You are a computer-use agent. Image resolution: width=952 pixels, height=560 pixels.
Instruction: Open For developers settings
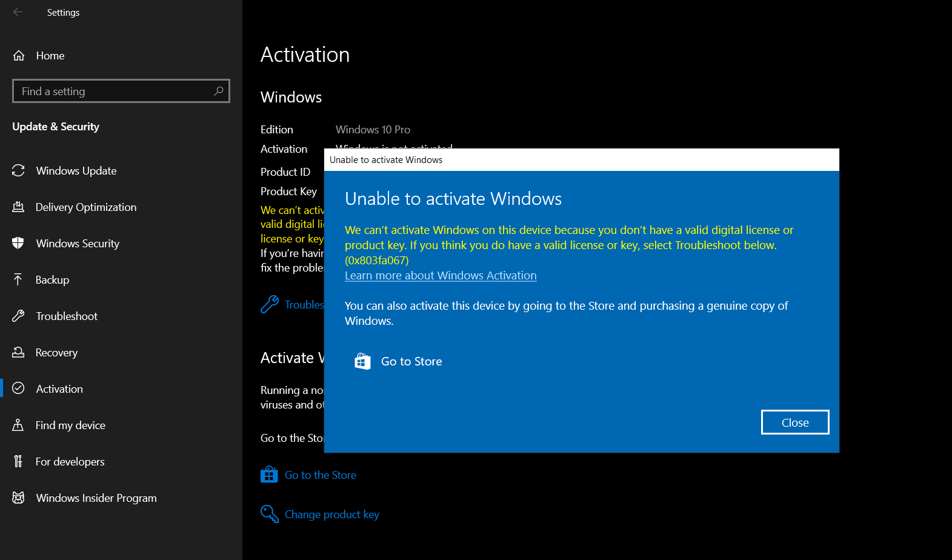click(x=70, y=462)
